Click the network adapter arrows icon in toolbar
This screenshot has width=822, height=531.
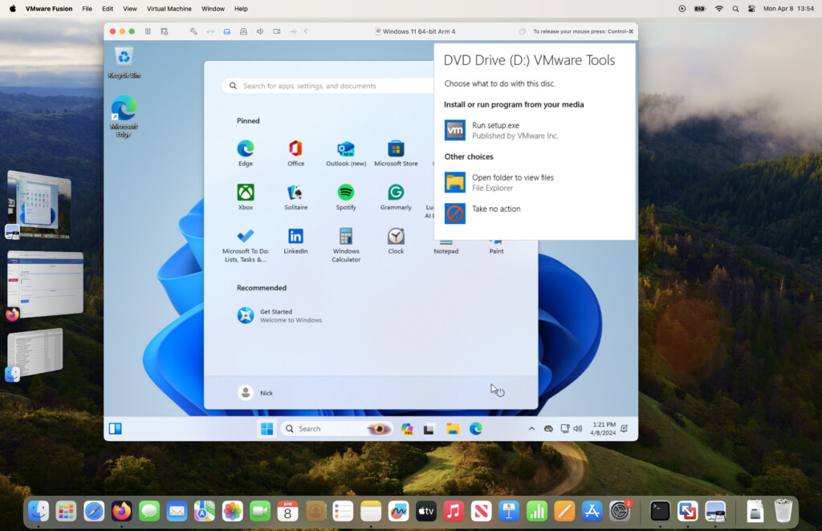click(210, 31)
